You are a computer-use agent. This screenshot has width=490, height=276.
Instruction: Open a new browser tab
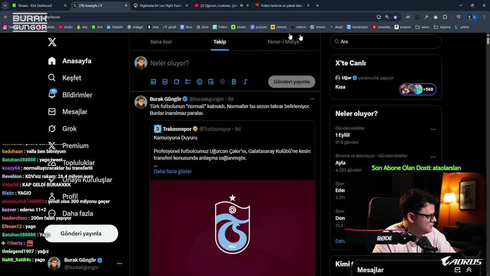[317, 5]
